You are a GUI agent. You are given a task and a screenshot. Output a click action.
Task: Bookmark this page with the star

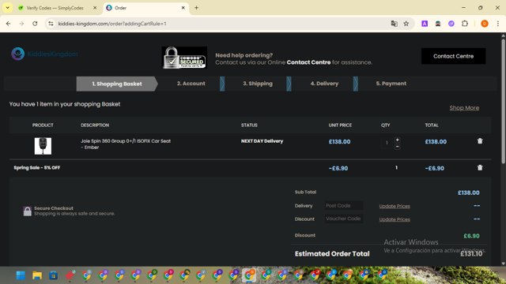pyautogui.click(x=406, y=24)
